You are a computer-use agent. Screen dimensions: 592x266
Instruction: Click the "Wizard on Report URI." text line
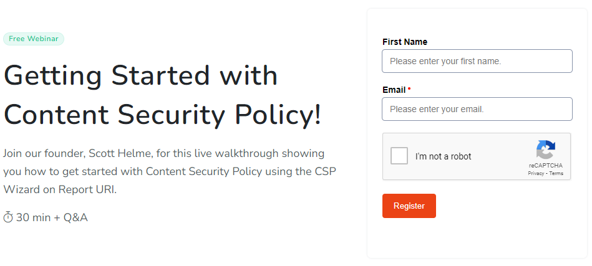(x=59, y=189)
